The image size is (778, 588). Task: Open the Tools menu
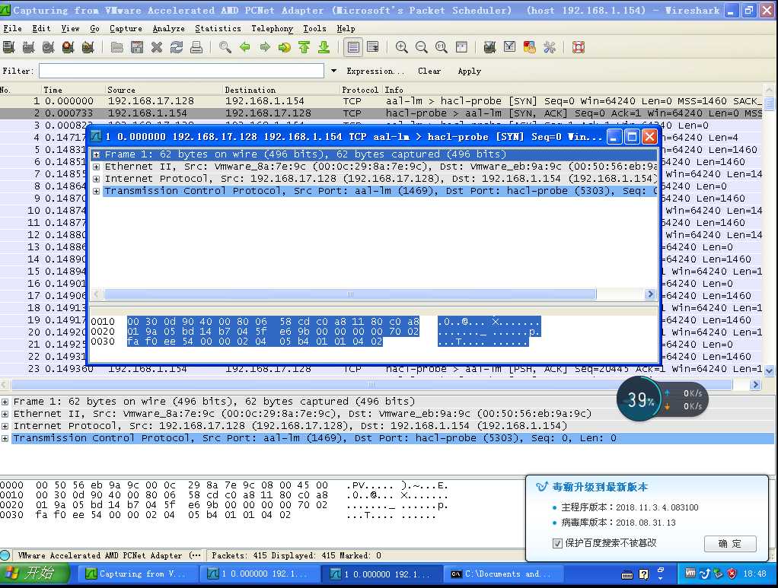(314, 29)
